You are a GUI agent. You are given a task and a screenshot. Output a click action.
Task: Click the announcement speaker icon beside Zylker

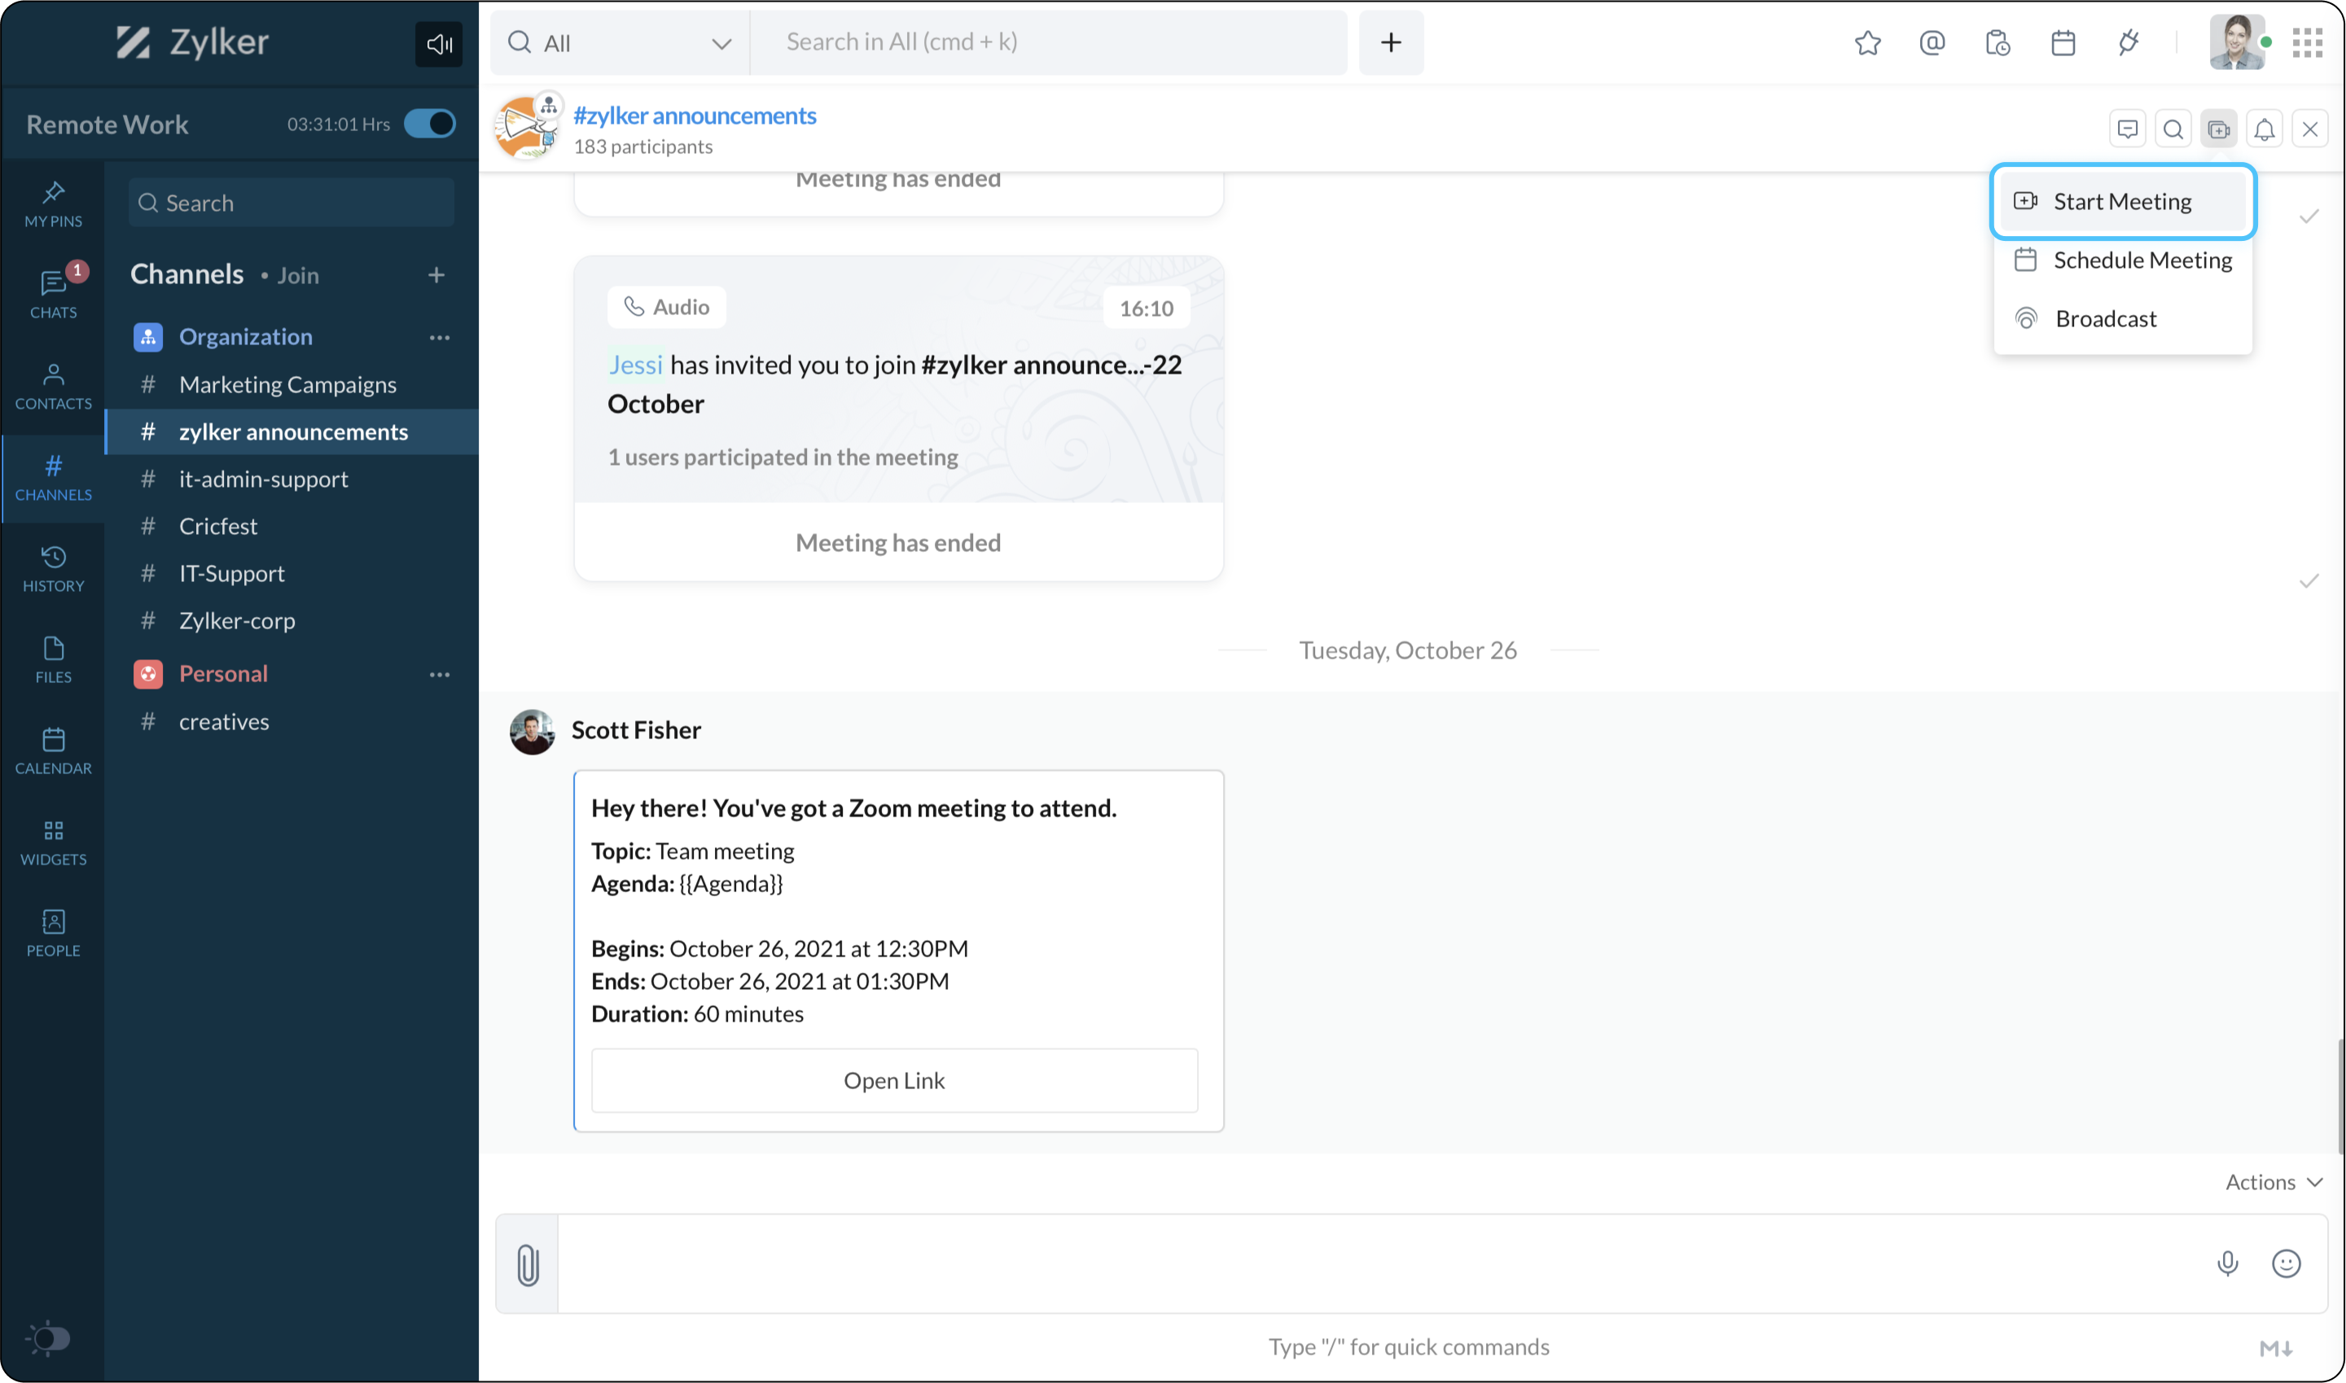(x=438, y=44)
